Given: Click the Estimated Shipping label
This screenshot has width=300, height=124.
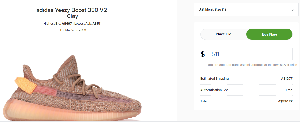Looking at the screenshot, I should pos(214,79).
